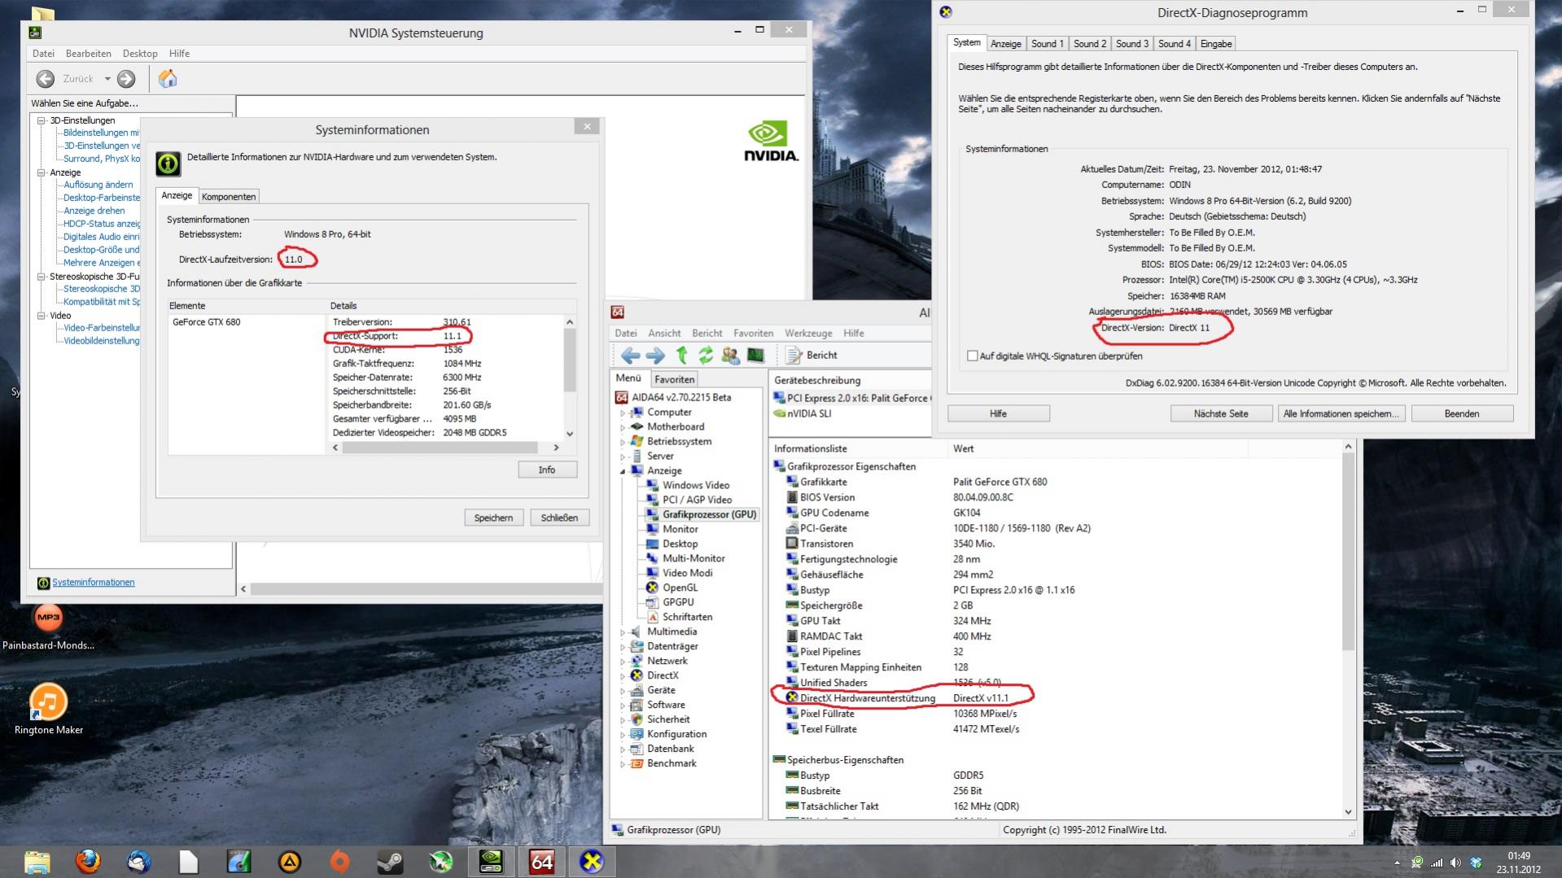The image size is (1562, 878).
Task: Expand the Motherboard node in AIDA64
Action: (x=623, y=427)
